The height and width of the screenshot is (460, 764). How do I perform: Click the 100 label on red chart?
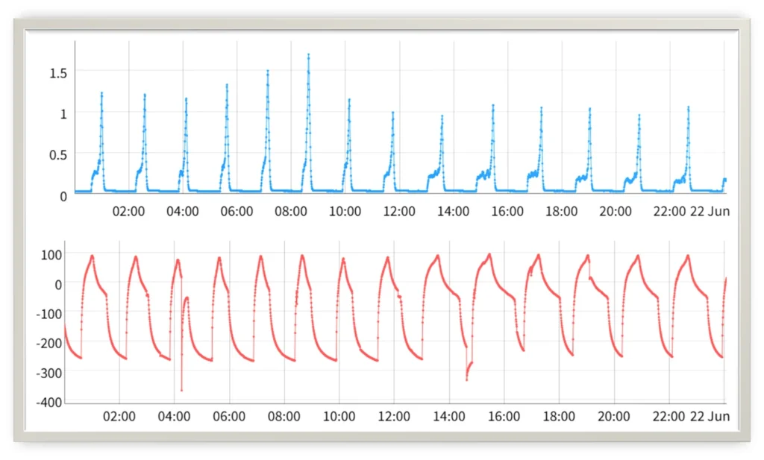(51, 254)
